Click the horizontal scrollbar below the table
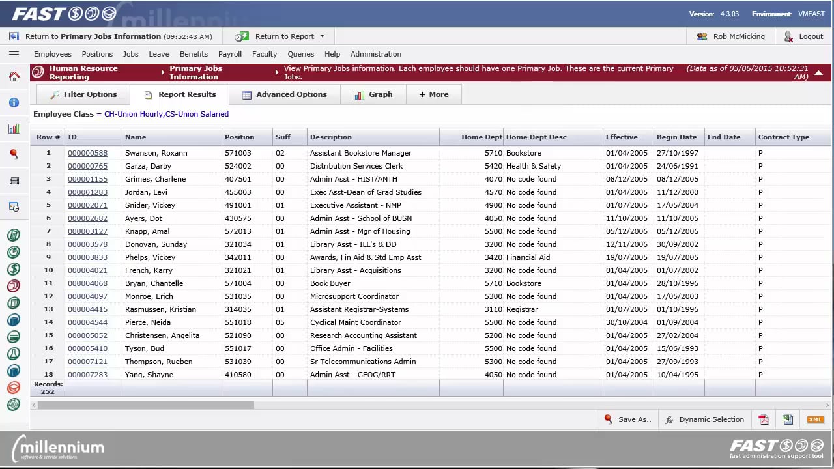834x469 pixels. [x=145, y=405]
